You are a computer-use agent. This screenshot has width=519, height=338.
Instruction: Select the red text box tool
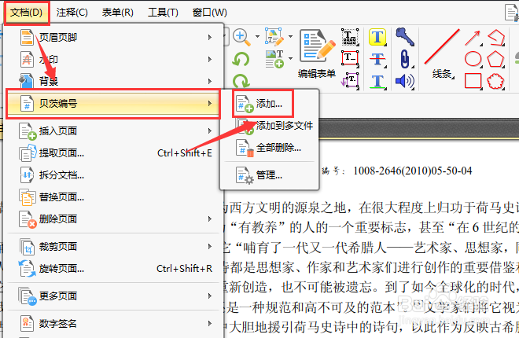coord(350,58)
